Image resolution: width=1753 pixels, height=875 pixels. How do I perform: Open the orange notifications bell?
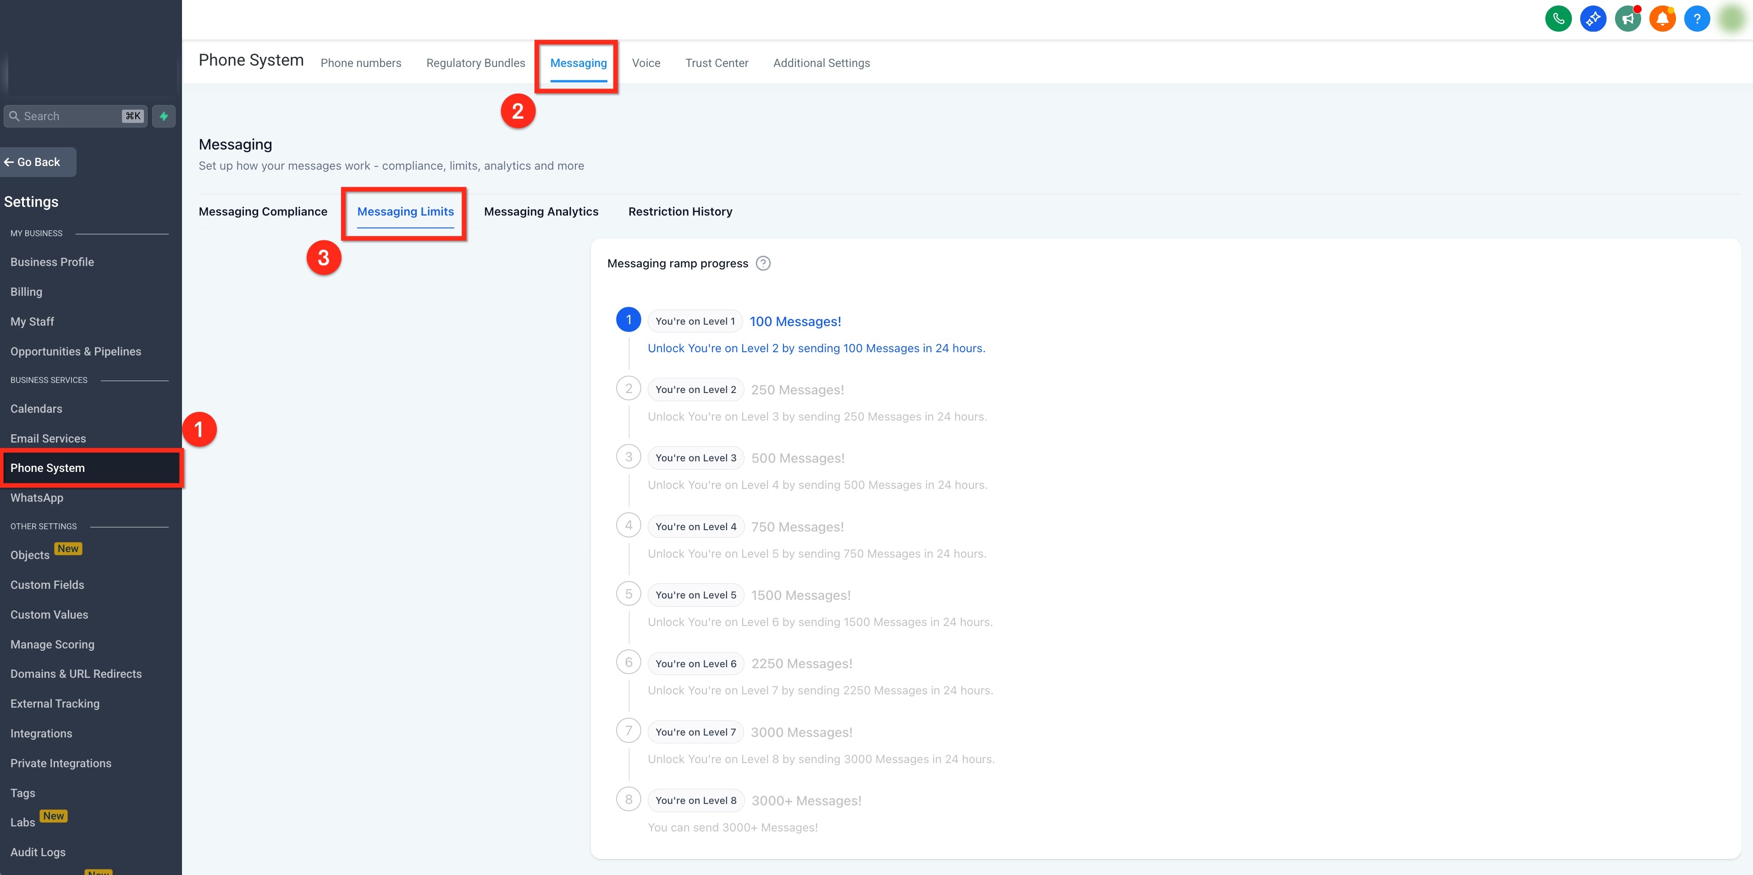(x=1662, y=18)
